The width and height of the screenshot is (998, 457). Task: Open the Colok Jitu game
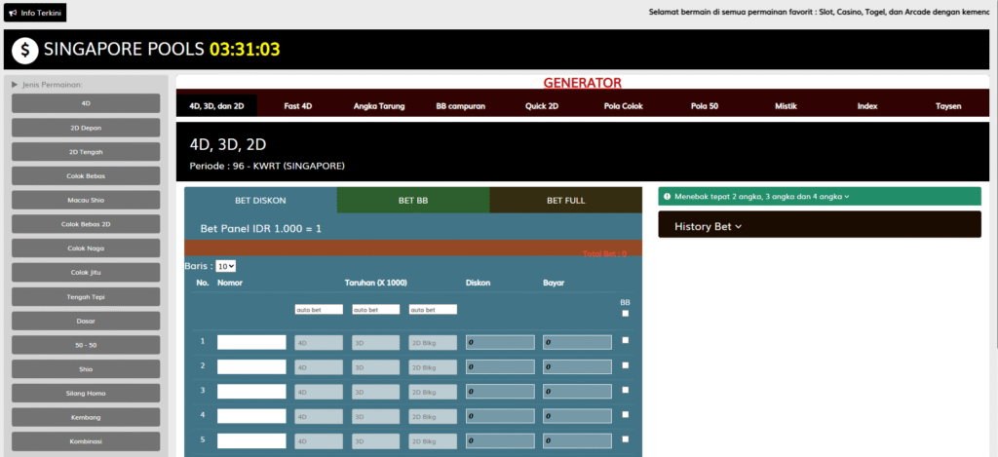[86, 273]
